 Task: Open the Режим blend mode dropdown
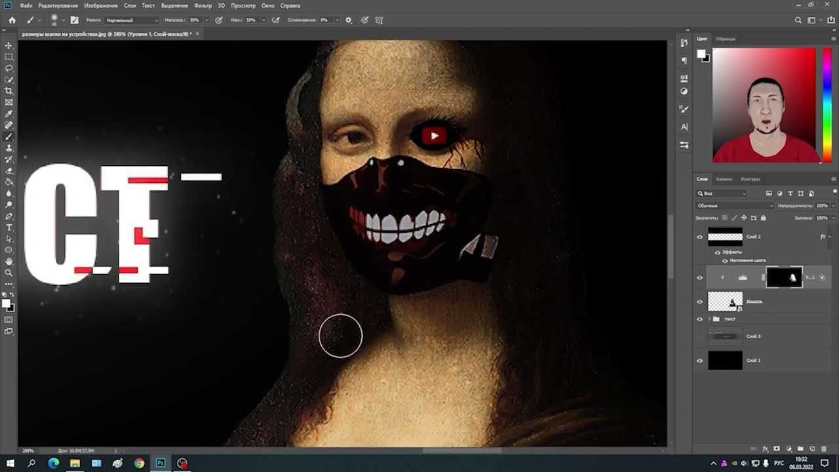tap(132, 20)
